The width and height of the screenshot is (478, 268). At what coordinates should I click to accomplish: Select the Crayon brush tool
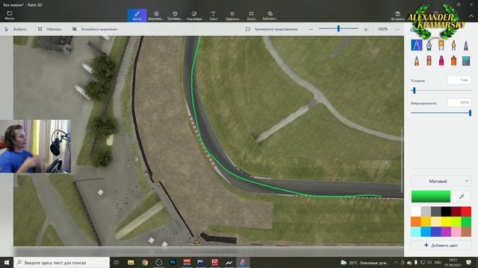[x=441, y=60]
